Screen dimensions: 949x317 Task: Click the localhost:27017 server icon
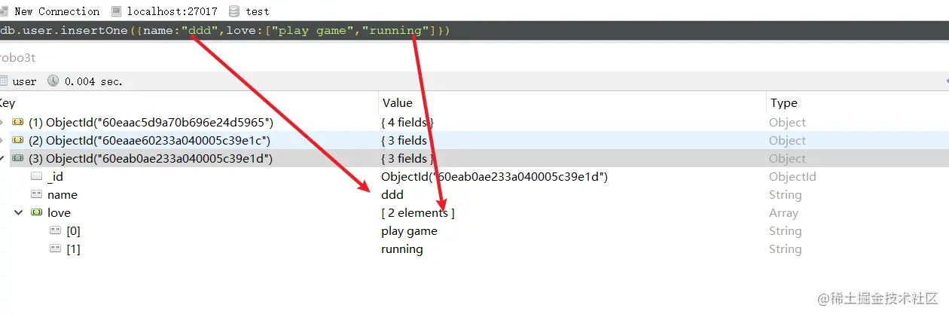click(x=116, y=11)
